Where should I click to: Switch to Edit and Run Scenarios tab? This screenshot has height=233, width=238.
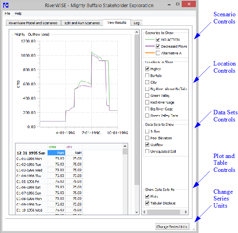coord(82,23)
